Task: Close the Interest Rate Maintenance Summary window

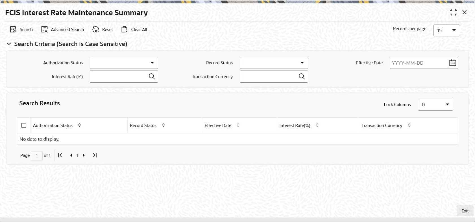Action: [465, 12]
